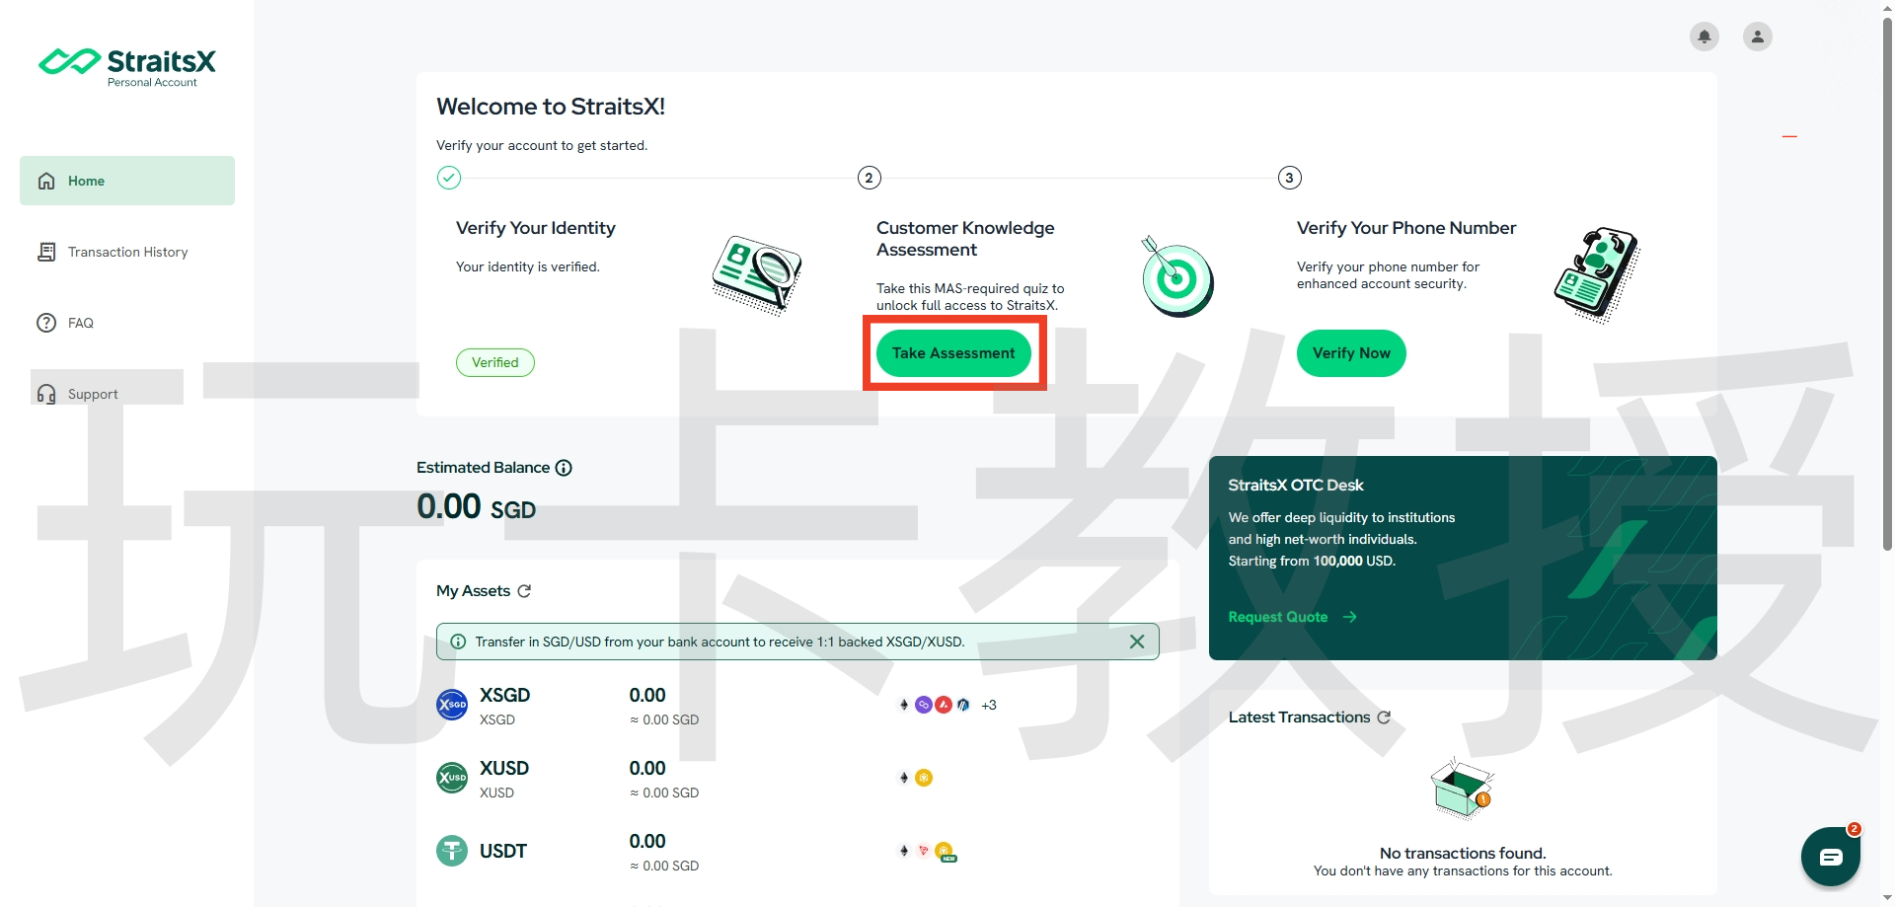
Task: Dismiss the transfer info banner
Action: [x=1137, y=642]
